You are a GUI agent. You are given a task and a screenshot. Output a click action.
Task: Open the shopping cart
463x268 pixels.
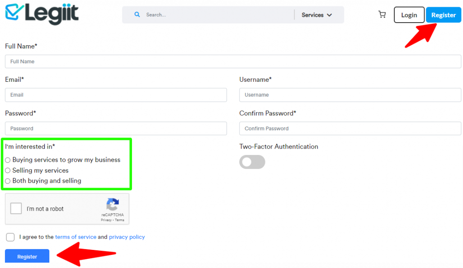382,14
